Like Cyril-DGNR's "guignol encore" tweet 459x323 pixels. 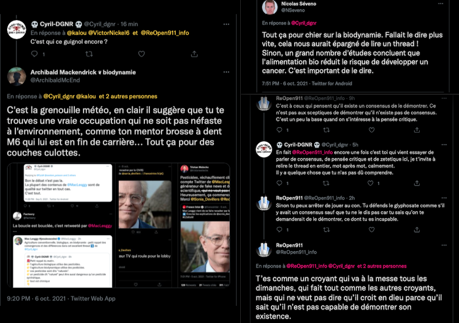click(142, 54)
